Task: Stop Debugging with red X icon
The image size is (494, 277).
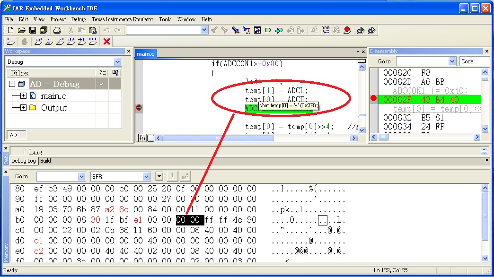Action: [x=106, y=41]
